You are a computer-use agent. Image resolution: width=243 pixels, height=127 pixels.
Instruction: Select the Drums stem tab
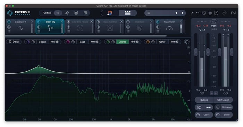[x=123, y=42]
